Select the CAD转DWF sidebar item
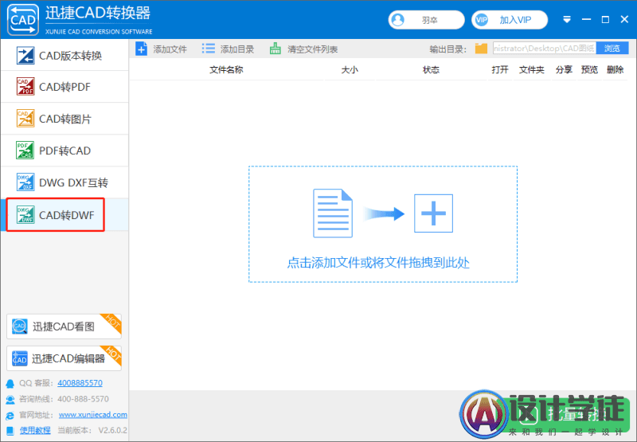637x442 pixels. click(64, 215)
